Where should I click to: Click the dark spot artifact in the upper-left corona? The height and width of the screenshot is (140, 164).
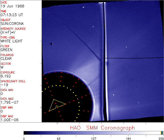point(51,43)
